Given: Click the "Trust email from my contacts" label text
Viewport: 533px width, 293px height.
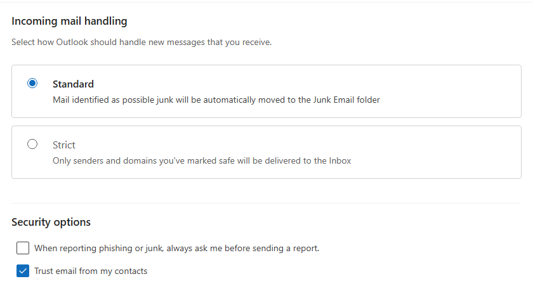Looking at the screenshot, I should (x=91, y=271).
